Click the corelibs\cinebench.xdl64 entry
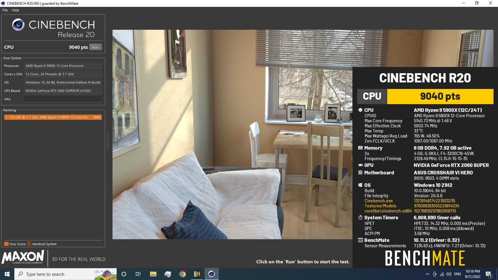The height and width of the screenshot is (280, 498). point(388,211)
